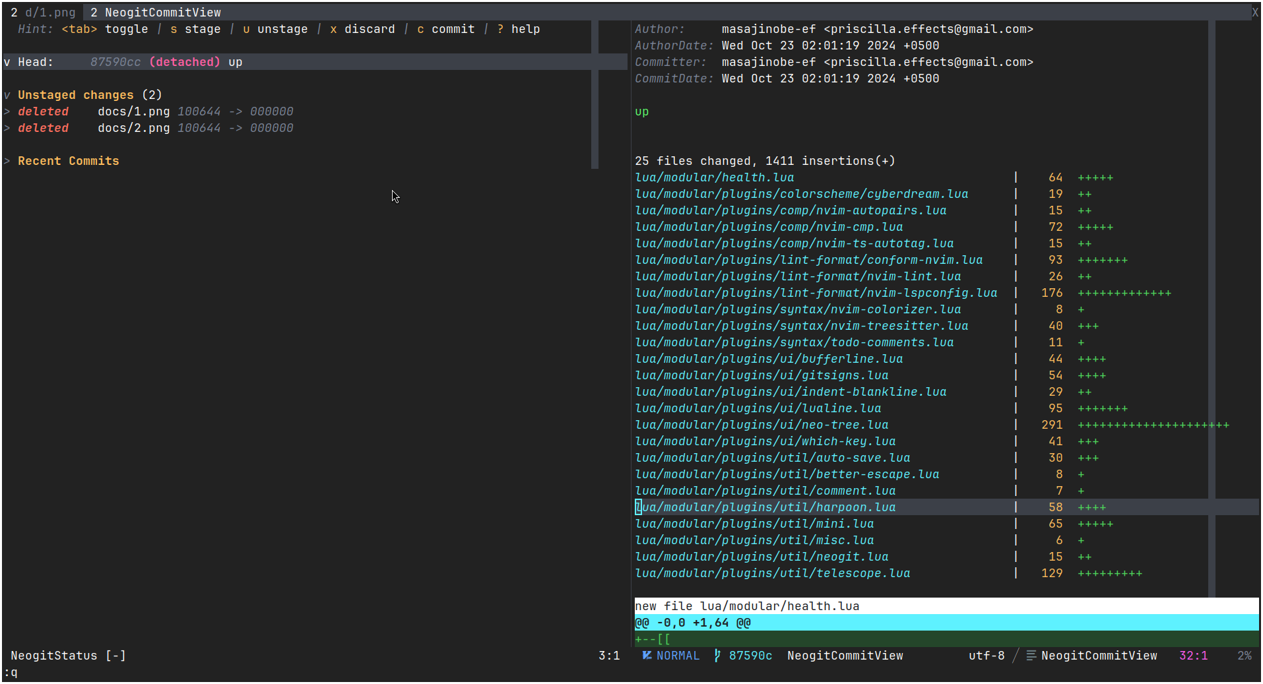
Task: Open nvim-autopairs.lua file entry
Action: pyautogui.click(x=791, y=210)
